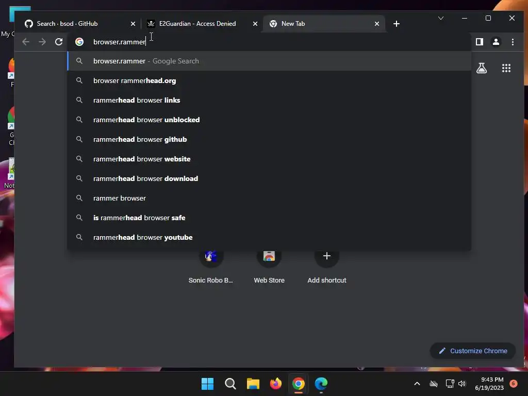Launch Firefox from taskbar

click(276, 384)
